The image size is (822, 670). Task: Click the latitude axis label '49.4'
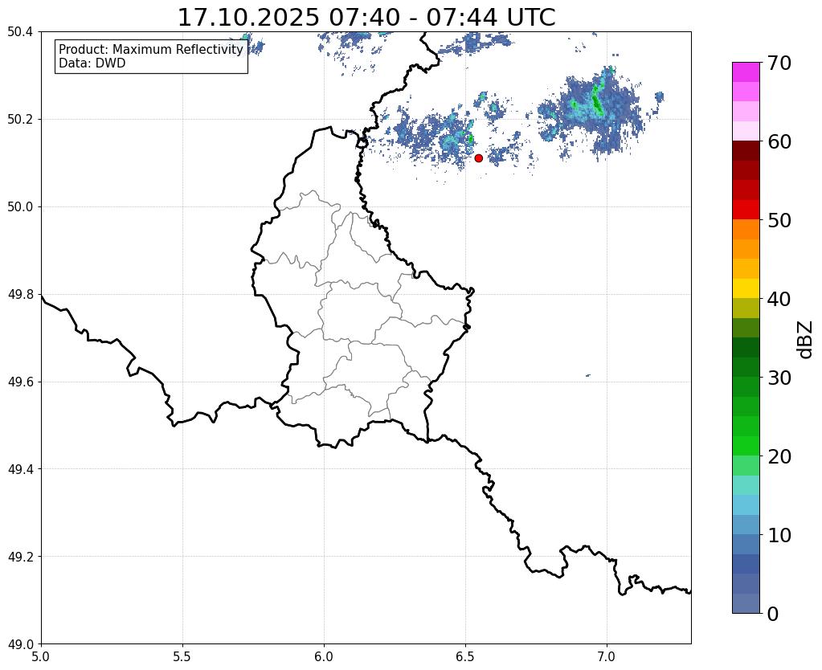coord(20,468)
